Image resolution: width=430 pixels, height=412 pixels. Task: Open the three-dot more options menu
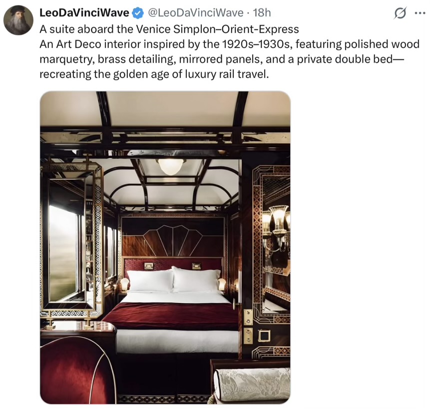[x=420, y=13]
